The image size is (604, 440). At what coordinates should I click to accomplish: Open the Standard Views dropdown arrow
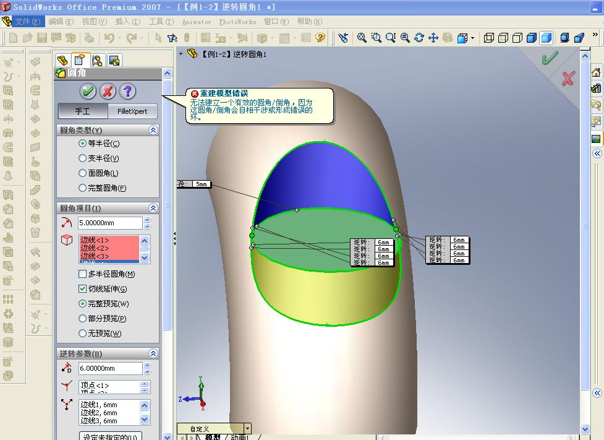point(473,38)
